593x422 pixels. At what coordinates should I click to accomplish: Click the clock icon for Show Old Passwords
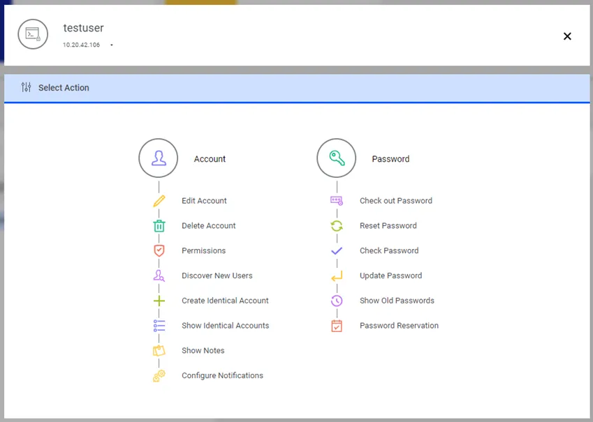click(337, 301)
